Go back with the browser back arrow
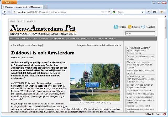 [x=4, y=12]
